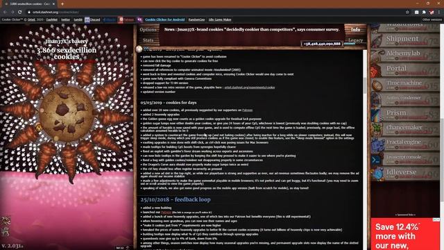The height and width of the screenshot is (250, 444).
Task: Open Krumblor the dragon icon
Action: pos(6,221)
